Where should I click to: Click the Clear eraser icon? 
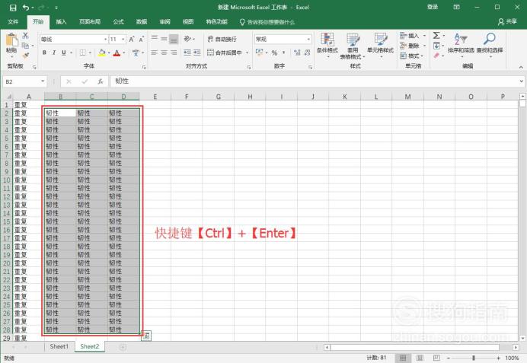[x=436, y=56]
